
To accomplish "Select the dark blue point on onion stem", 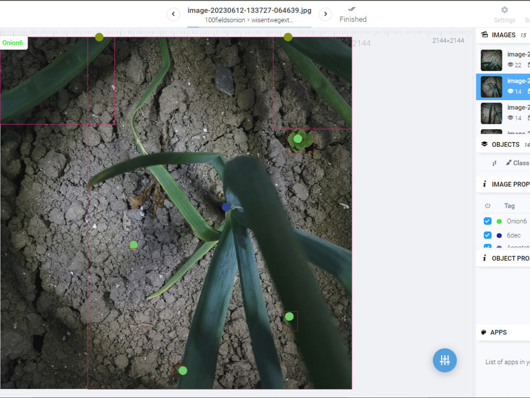I will (x=226, y=207).
